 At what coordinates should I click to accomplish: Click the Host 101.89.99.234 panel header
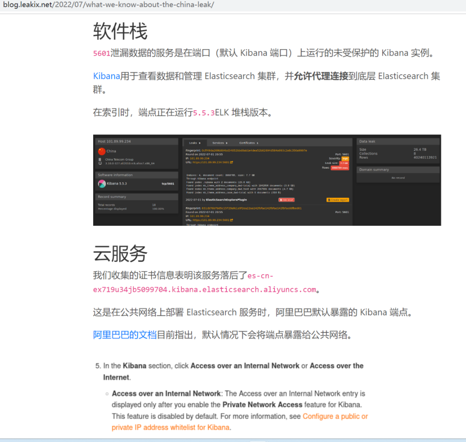coord(136,142)
